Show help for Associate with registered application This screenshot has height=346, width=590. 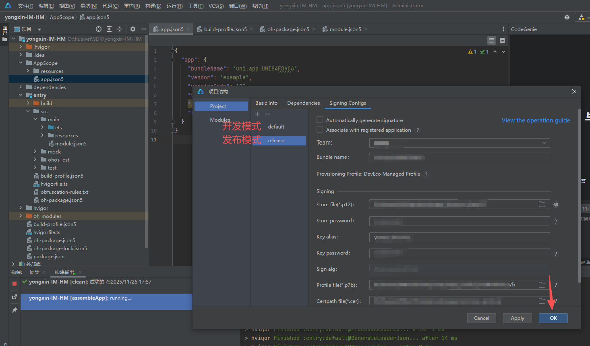coord(418,130)
